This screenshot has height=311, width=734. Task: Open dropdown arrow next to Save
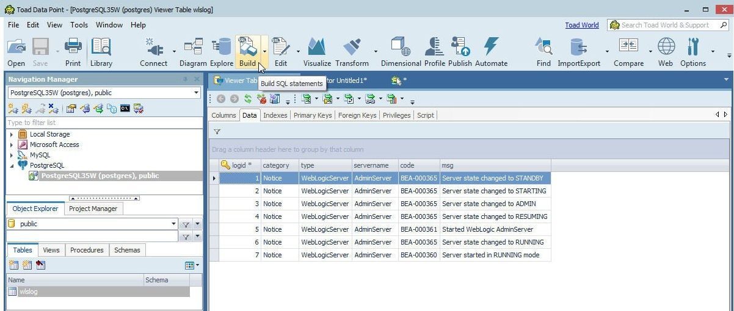pyautogui.click(x=57, y=51)
